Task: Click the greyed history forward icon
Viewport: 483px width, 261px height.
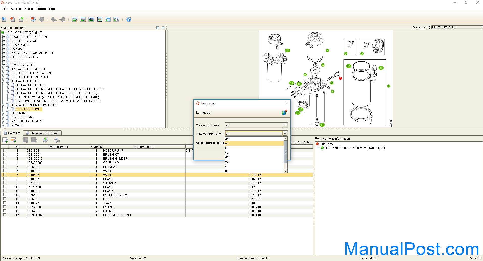Action: (42, 19)
